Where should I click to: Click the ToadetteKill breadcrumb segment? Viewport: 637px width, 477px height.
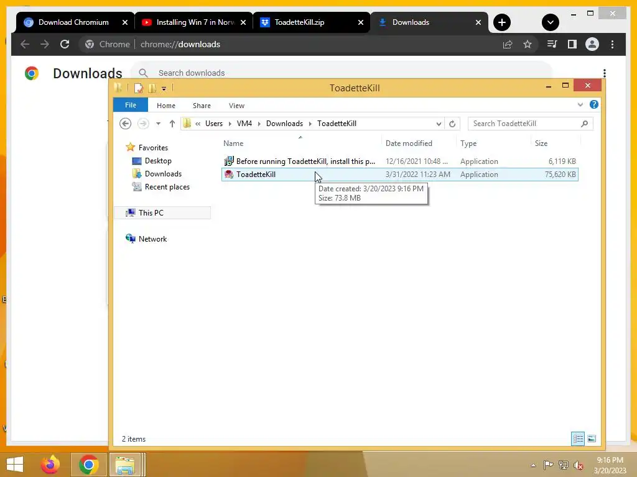pyautogui.click(x=337, y=124)
